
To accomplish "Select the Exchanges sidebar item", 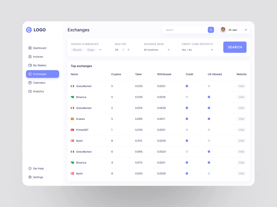I will pyautogui.click(x=43, y=74).
